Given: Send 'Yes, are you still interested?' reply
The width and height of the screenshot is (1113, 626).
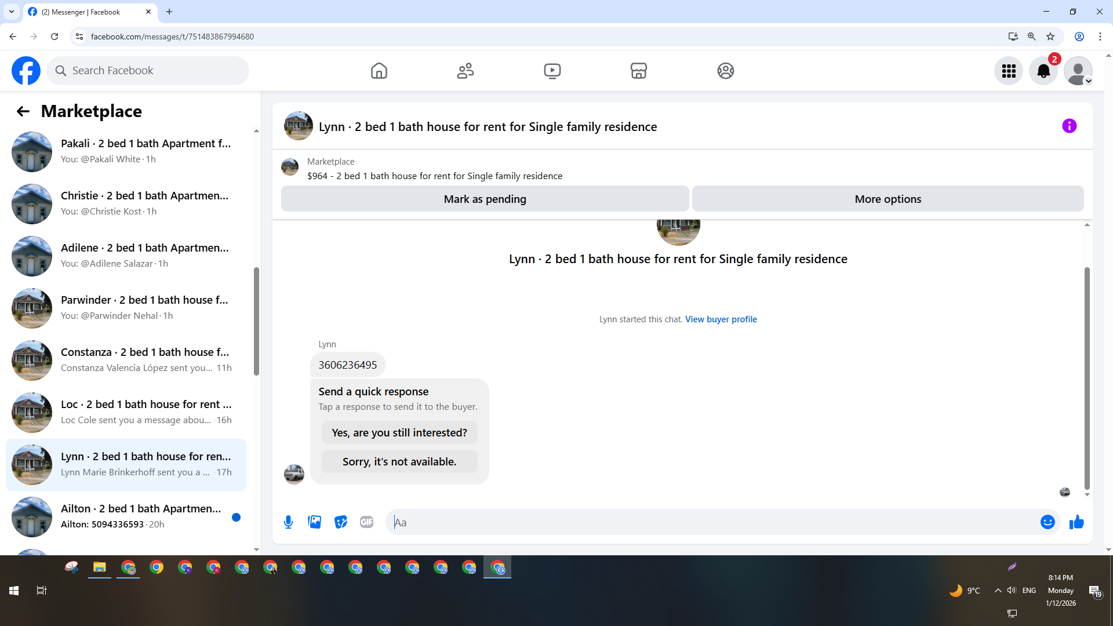Looking at the screenshot, I should point(399,433).
